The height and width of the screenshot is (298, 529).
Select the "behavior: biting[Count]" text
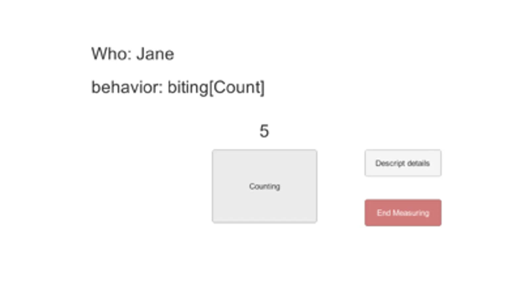(x=178, y=87)
